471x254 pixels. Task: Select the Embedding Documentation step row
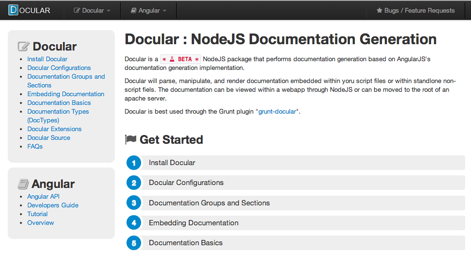[x=295, y=223]
